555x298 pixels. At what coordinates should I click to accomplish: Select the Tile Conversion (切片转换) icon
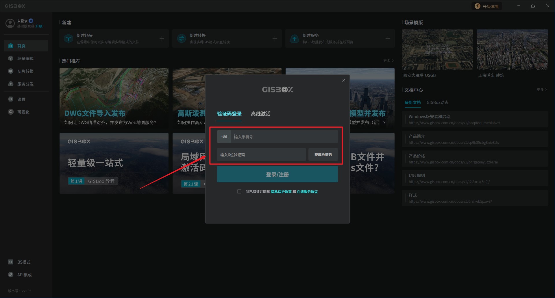tap(11, 71)
